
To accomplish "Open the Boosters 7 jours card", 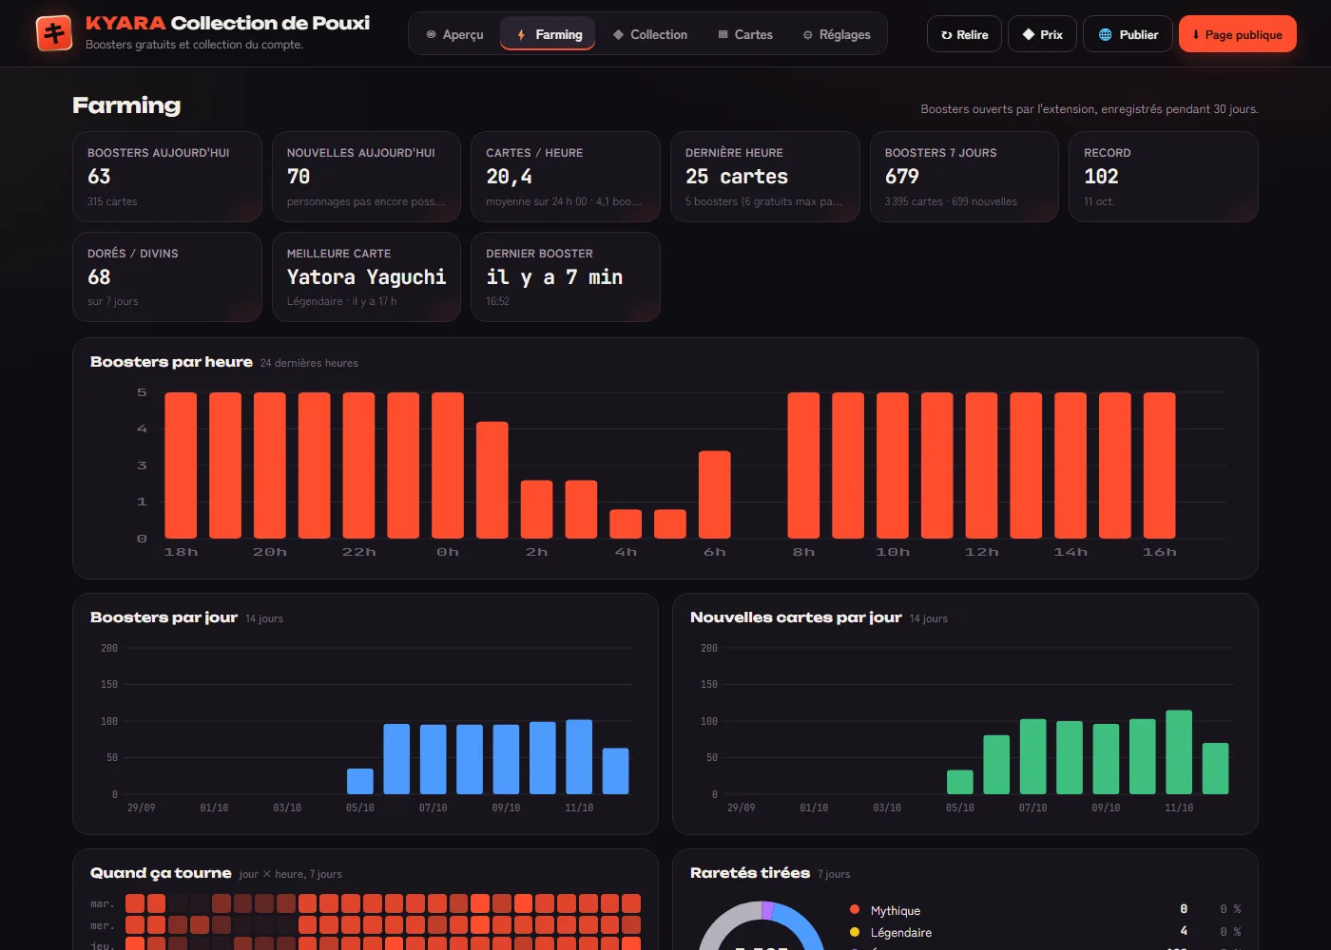I will pos(964,177).
